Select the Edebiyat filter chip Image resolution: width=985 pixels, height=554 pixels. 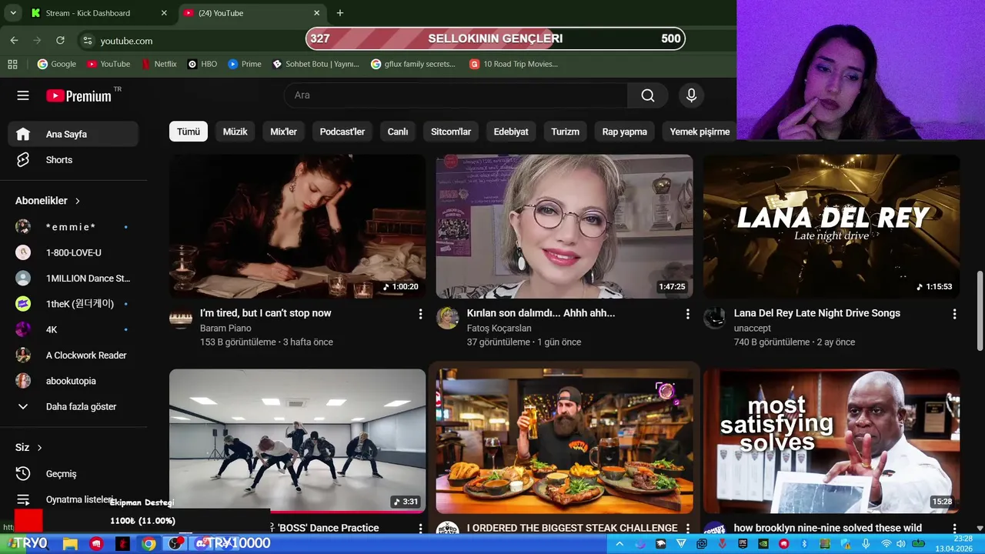[x=511, y=132]
